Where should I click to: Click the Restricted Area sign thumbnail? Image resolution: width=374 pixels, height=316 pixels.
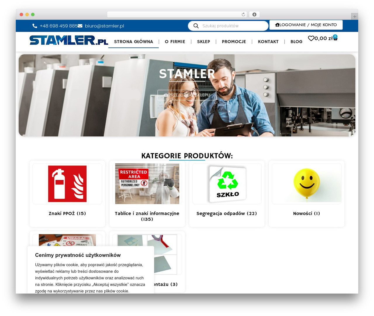pos(147,184)
